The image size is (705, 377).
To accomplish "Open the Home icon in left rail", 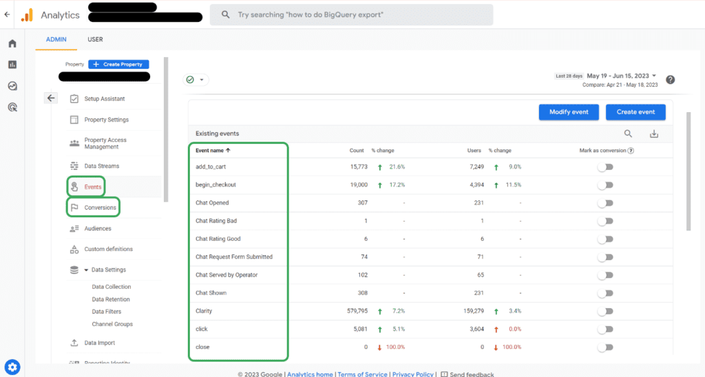I will point(12,43).
